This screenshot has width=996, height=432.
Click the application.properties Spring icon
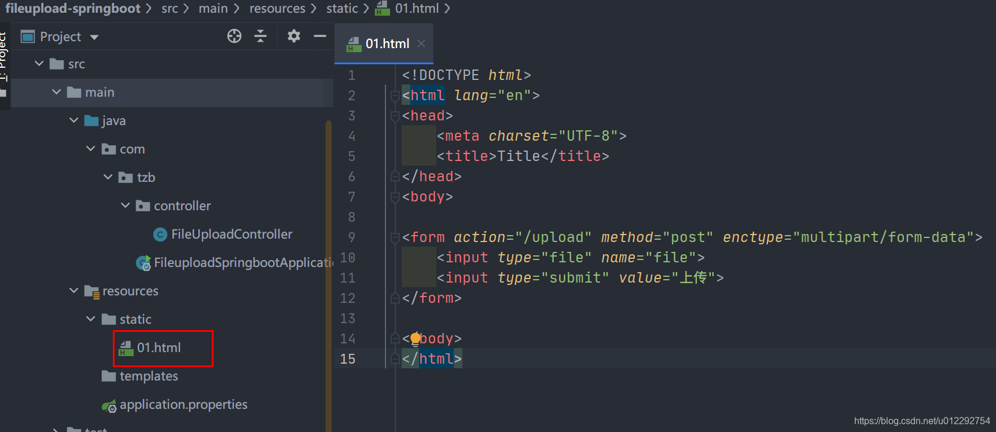coord(109,406)
